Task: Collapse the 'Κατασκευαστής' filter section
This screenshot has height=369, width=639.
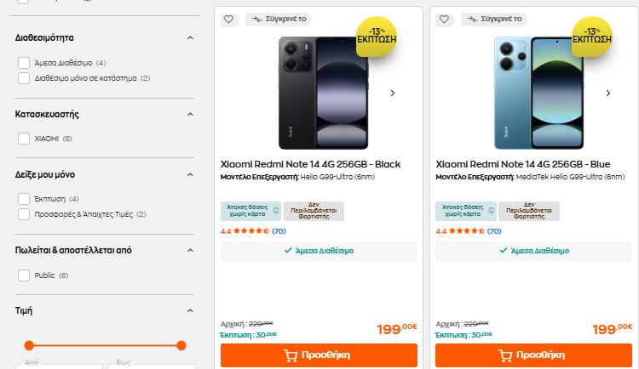Action: point(190,114)
